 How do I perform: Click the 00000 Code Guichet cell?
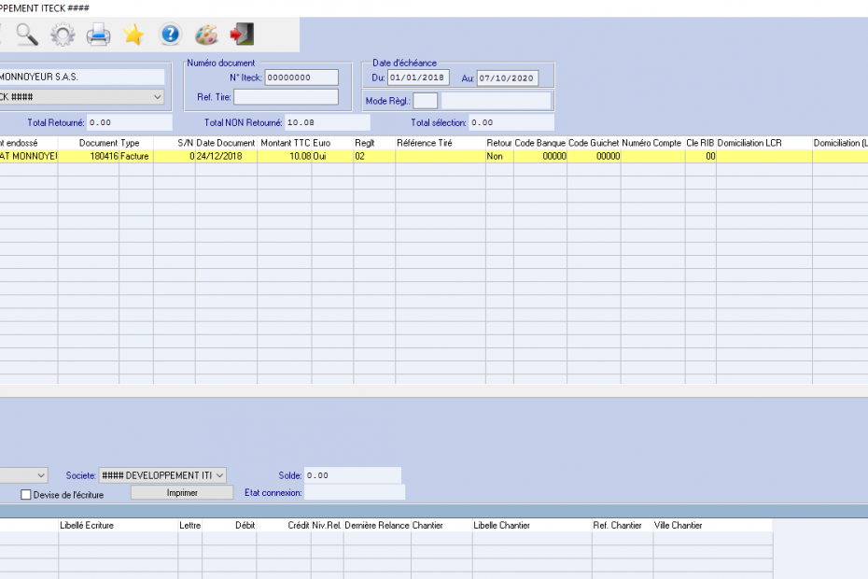(x=594, y=156)
